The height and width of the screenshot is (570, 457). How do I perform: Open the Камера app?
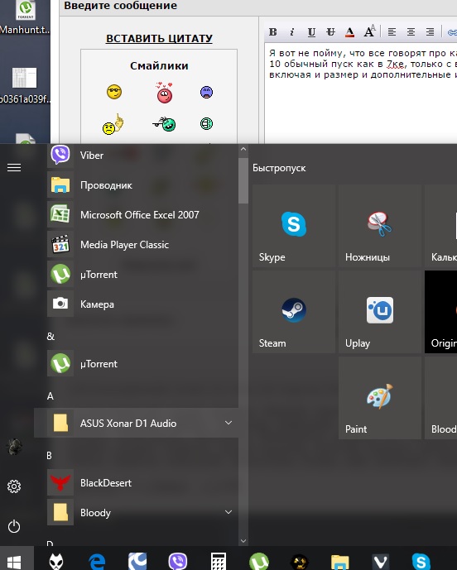(x=142, y=304)
